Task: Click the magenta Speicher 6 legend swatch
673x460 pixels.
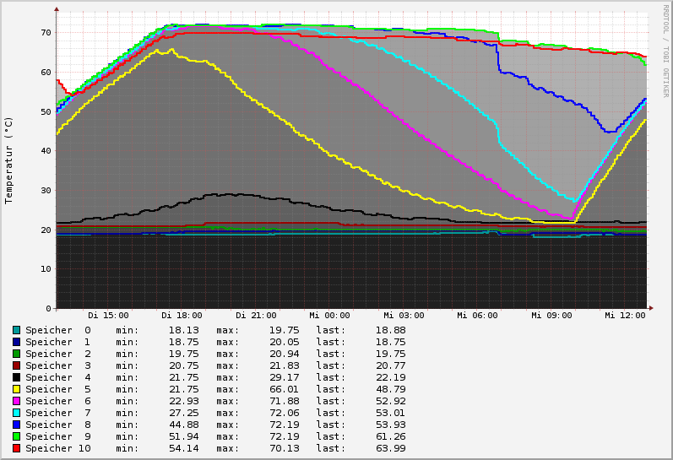Action: tap(16, 401)
